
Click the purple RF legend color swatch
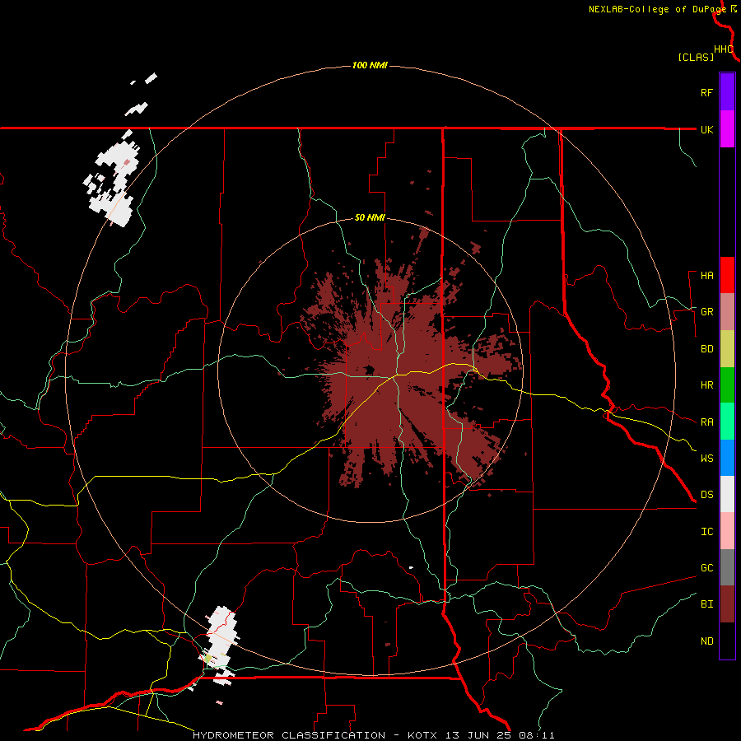(x=727, y=92)
